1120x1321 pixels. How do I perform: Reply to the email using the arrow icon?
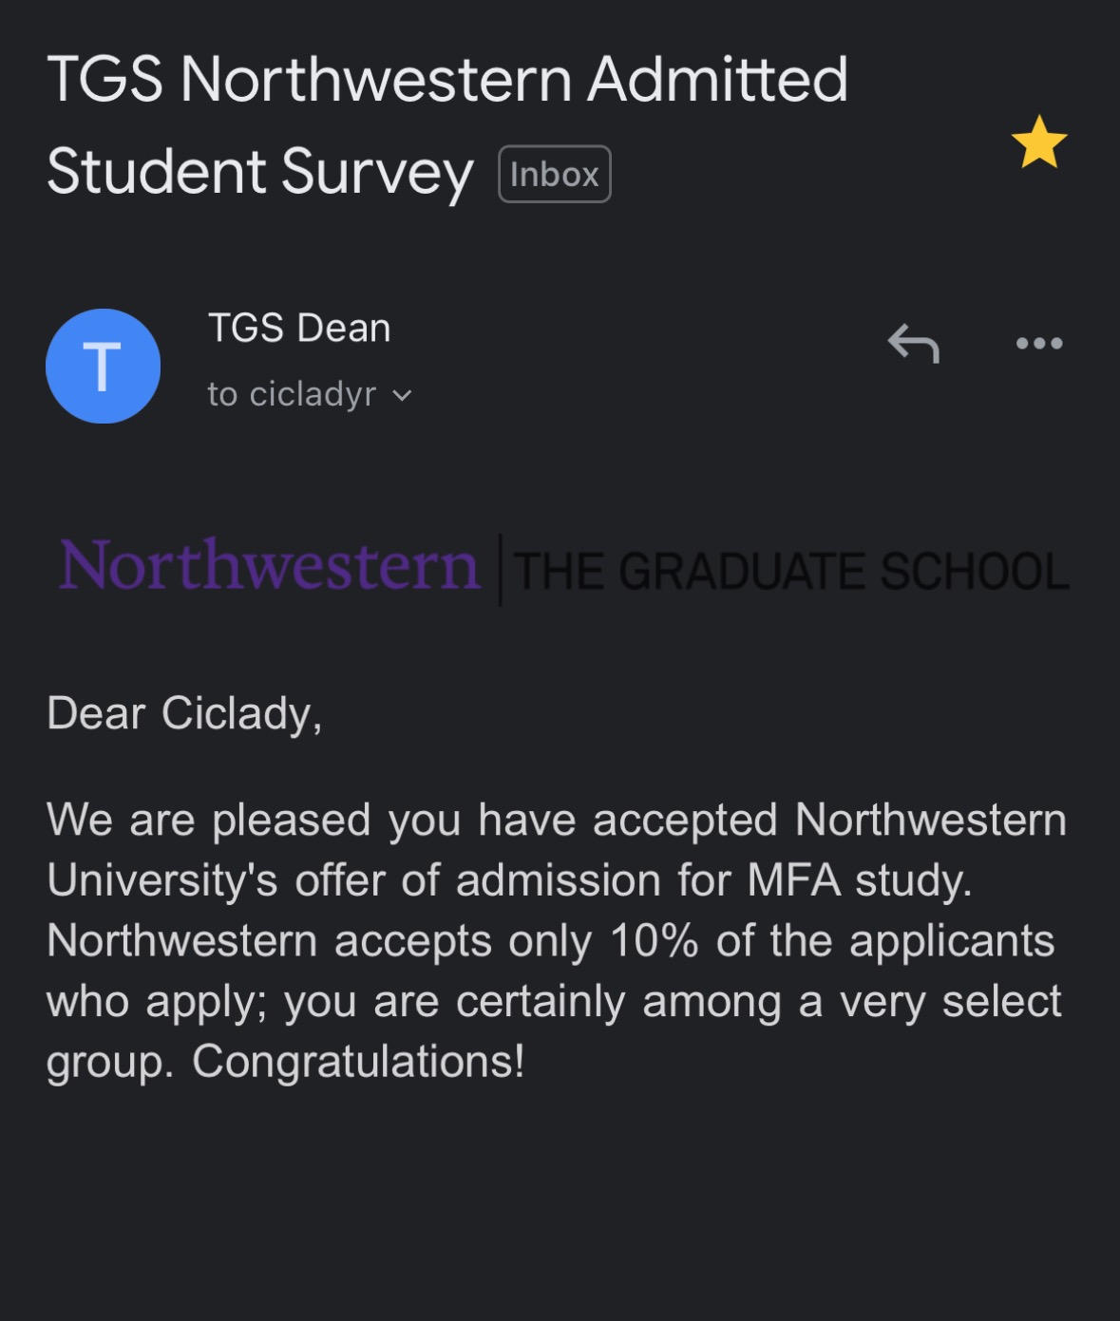[913, 343]
